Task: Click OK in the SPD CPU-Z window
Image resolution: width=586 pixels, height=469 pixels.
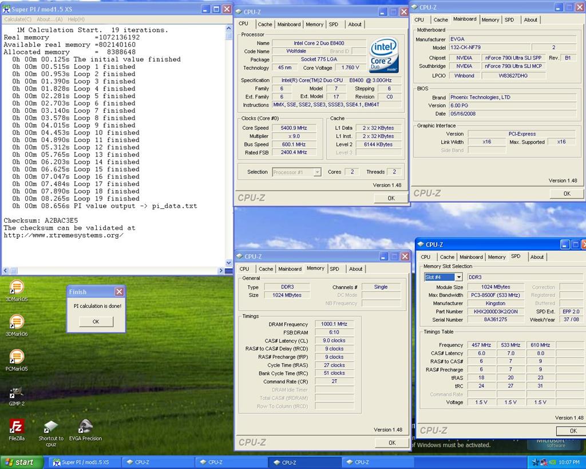Action: 573,431
